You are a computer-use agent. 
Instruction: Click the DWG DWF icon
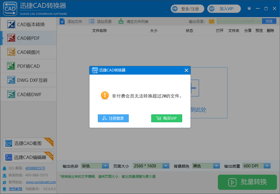[x=11, y=94]
